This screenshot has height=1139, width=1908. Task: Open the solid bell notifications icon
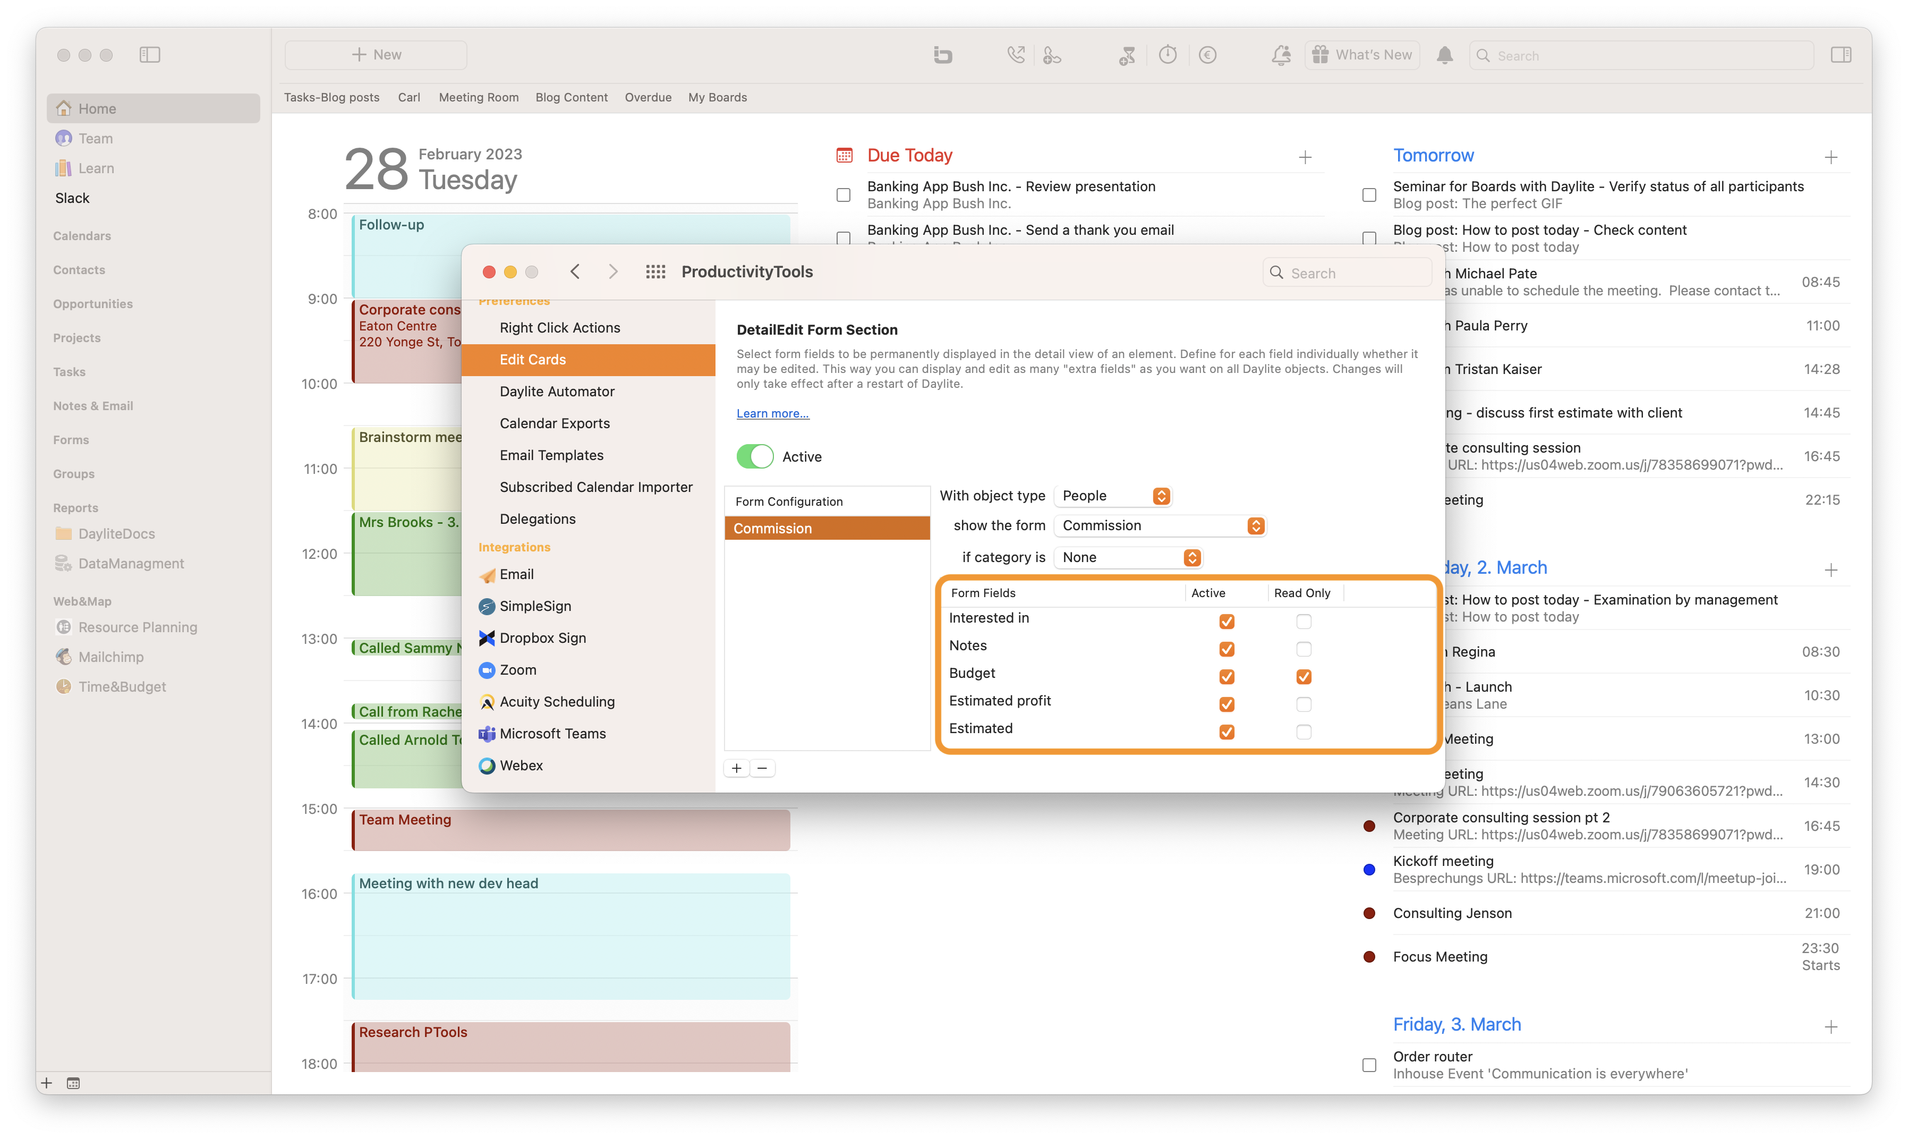coord(1445,55)
